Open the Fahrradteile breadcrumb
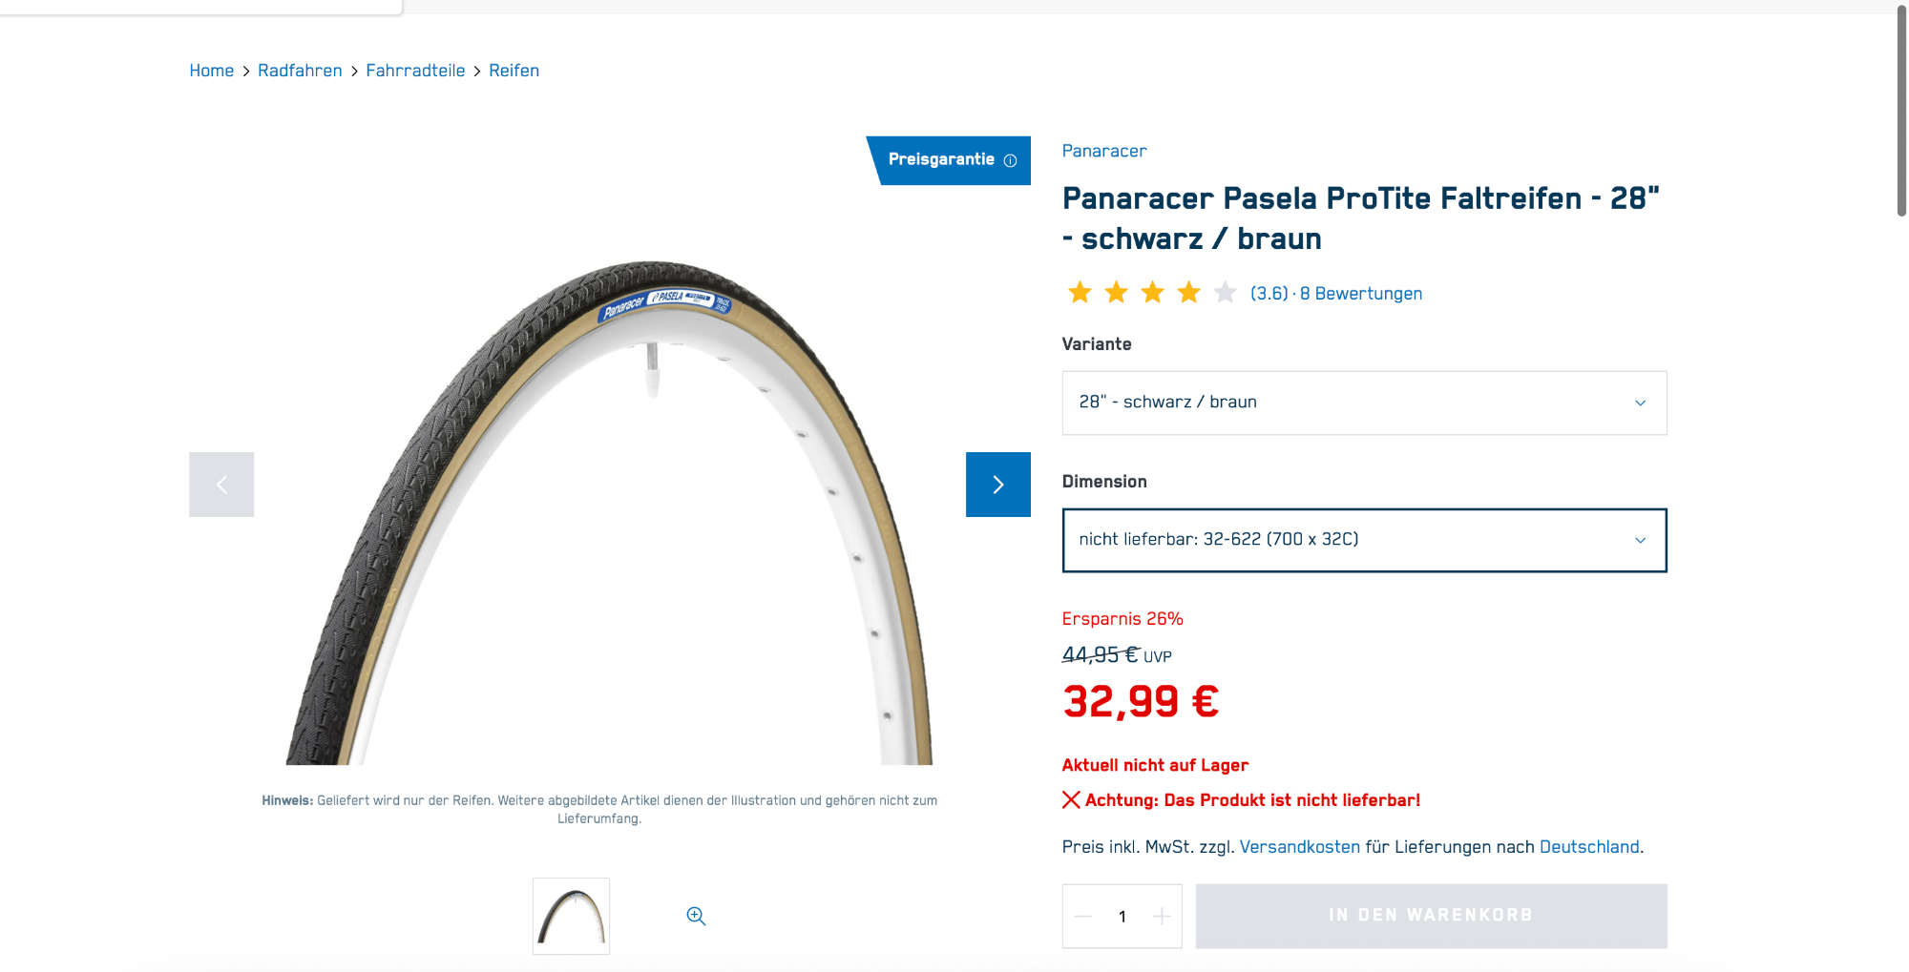1909x972 pixels. [415, 71]
